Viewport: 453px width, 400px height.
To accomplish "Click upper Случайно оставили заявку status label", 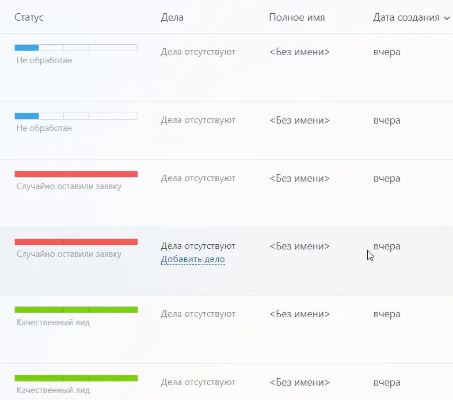I will [x=68, y=186].
